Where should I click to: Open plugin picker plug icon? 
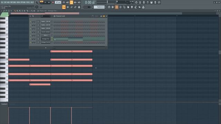point(132,7)
